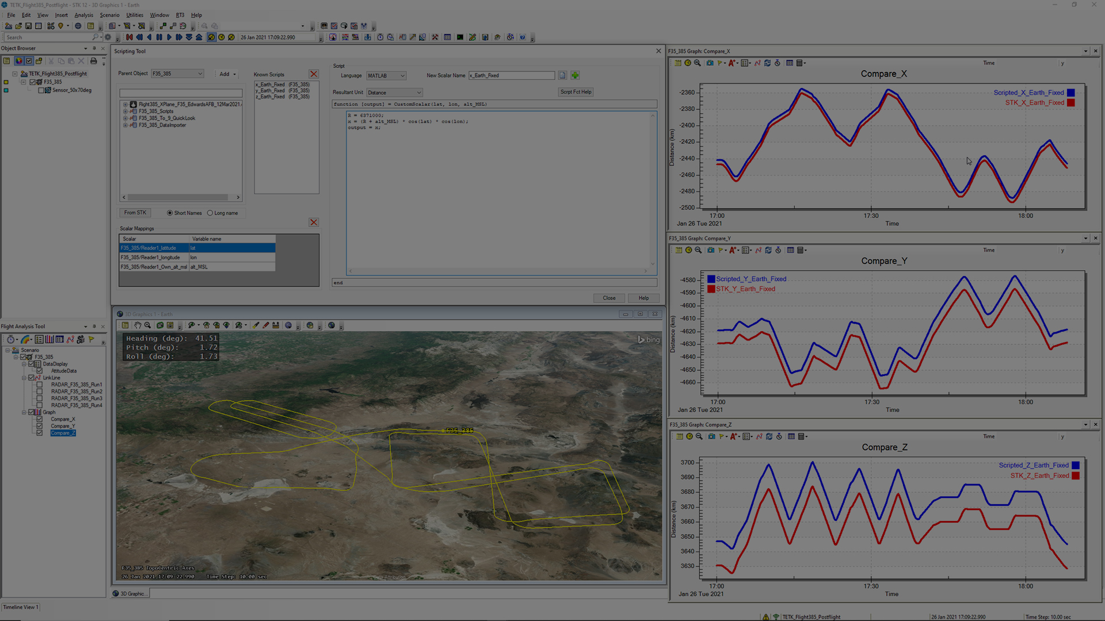Collapse the LinkLine tree node
The image size is (1105, 621).
click(24, 378)
